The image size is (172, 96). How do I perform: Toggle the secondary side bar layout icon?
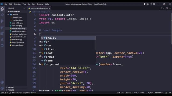pos(151,4)
